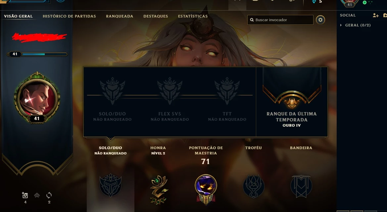
Task: Go to the Estatísticas tab
Action: (193, 16)
